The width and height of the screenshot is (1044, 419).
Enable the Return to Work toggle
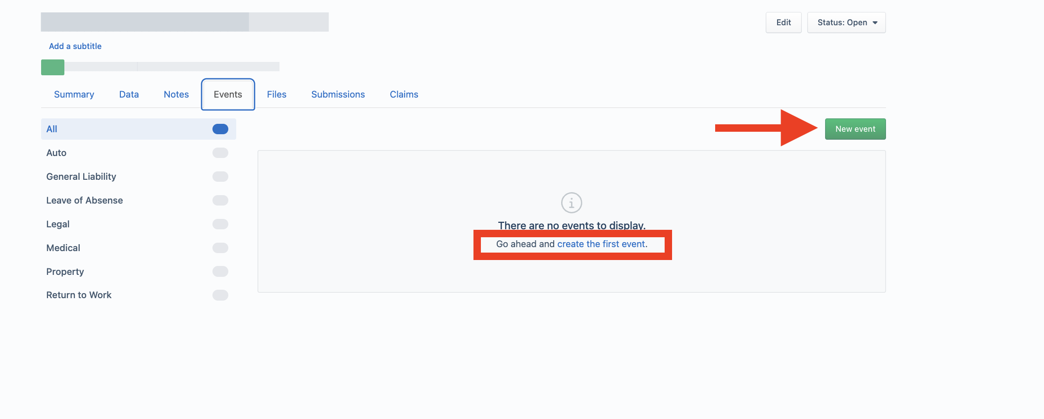click(x=220, y=295)
